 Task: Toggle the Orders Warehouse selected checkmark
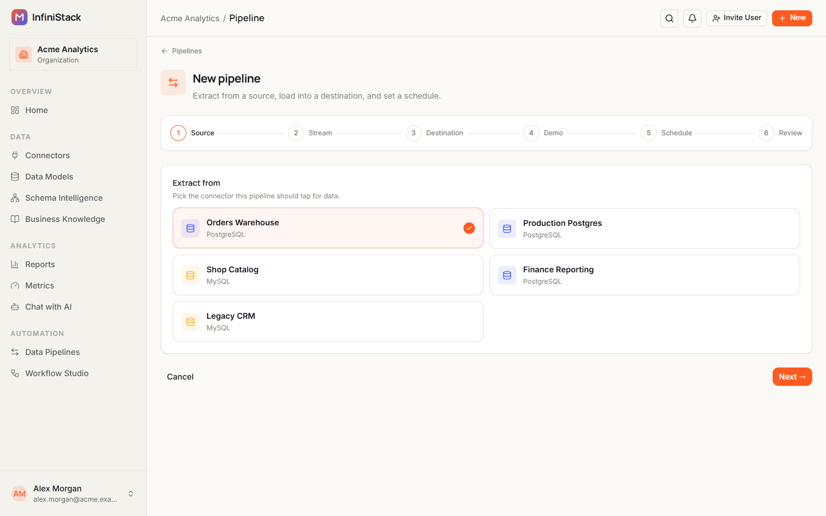[x=469, y=228]
